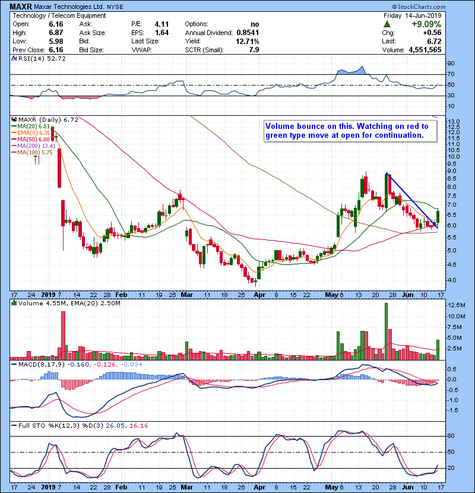Click the NYSE exchange label

[x=115, y=7]
